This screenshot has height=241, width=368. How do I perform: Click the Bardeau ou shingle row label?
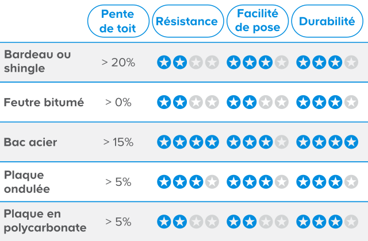tap(37, 61)
